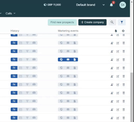The height and width of the screenshot is (122, 134).
Task: Click the Marketing events column header
Action: click(68, 31)
